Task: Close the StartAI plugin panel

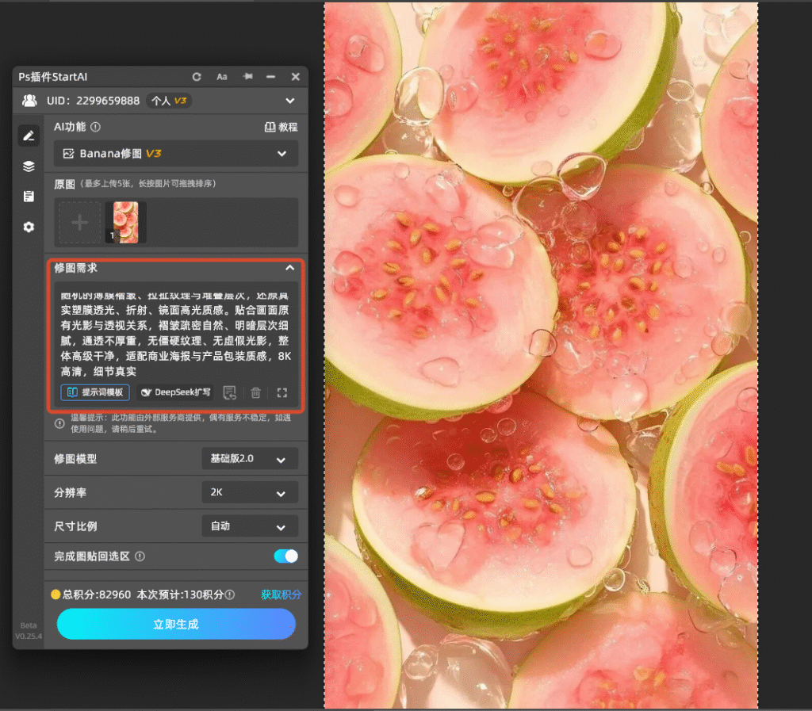Action: pos(296,77)
